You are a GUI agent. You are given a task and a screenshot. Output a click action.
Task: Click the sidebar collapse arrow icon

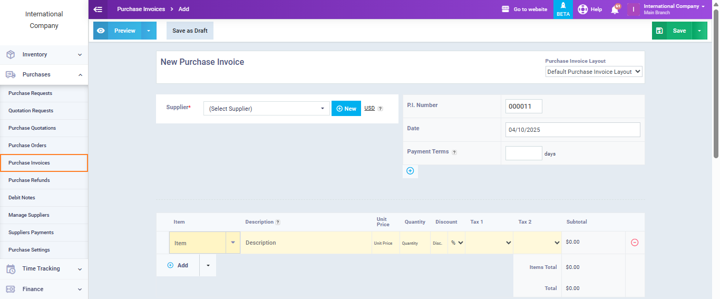(98, 9)
